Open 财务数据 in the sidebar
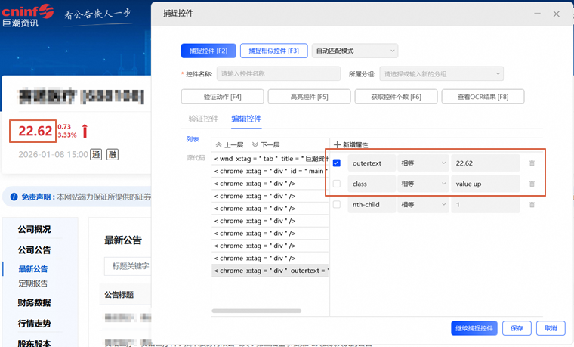Screen dimensions: 574x347 click(35, 302)
